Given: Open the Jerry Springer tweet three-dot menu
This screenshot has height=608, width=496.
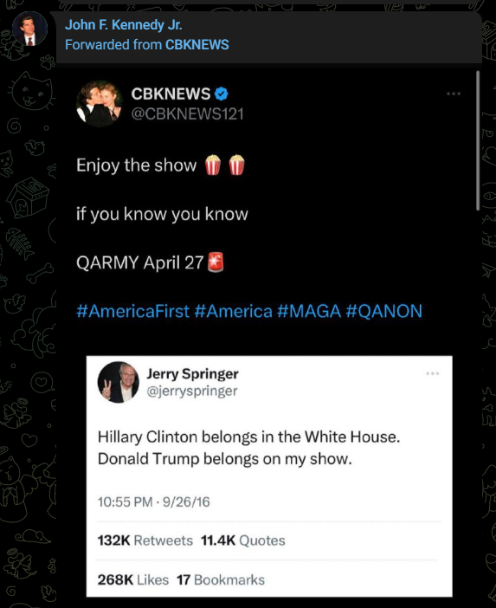Looking at the screenshot, I should tap(433, 373).
